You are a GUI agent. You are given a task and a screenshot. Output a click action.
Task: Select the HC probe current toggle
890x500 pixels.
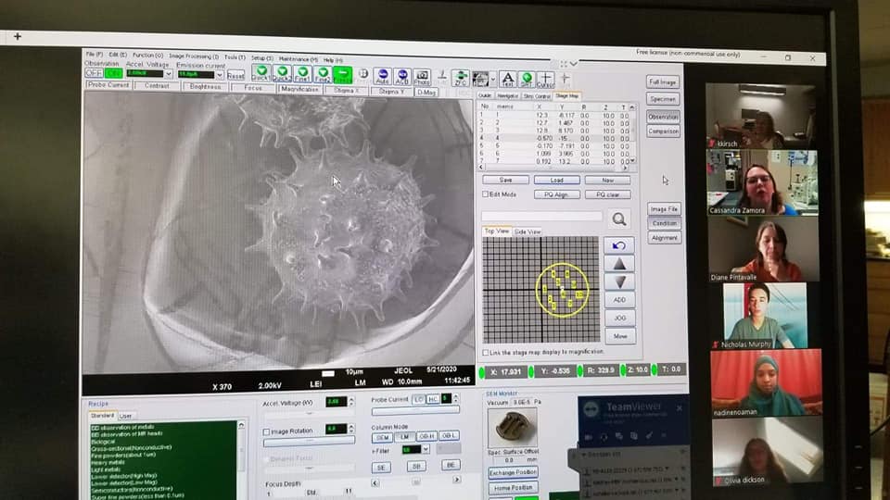[433, 399]
